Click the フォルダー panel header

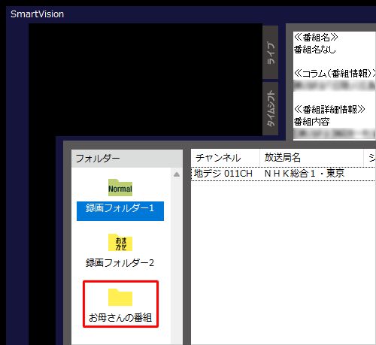127,159
